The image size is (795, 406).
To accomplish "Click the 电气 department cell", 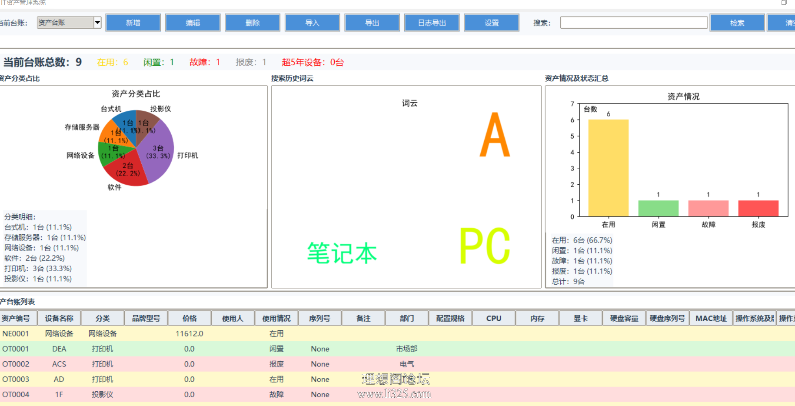I will pyautogui.click(x=407, y=364).
